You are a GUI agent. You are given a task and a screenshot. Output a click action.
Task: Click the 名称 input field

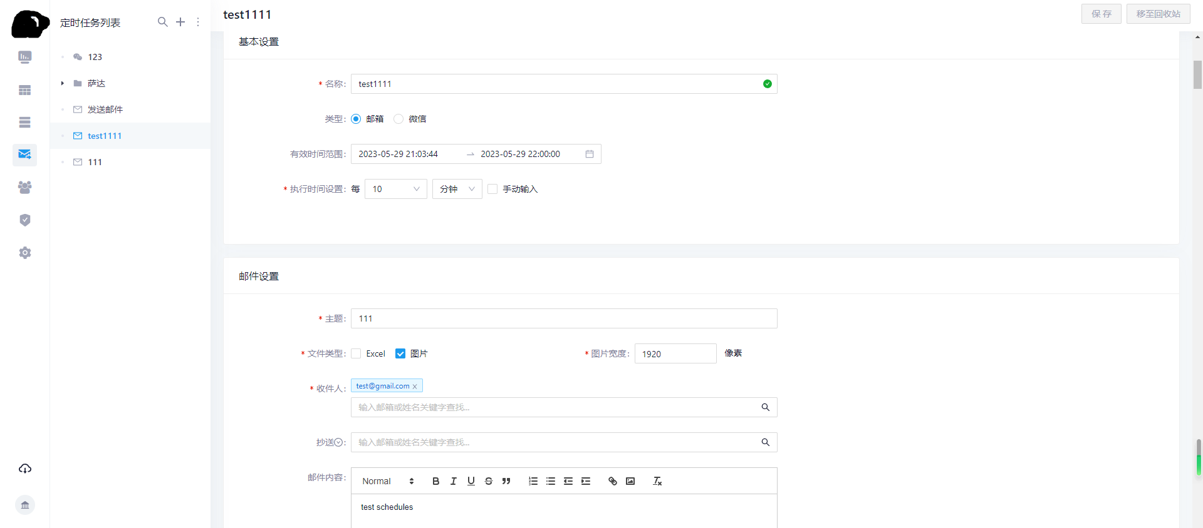click(x=564, y=84)
